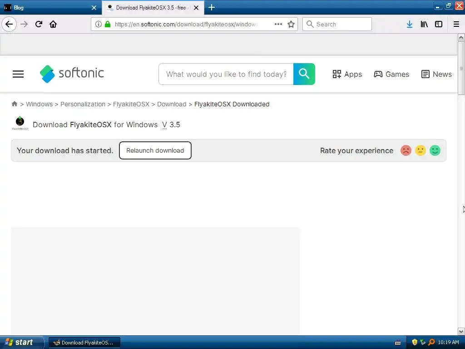
Task: Click the page scrollbar up arrow
Action: click(x=461, y=37)
